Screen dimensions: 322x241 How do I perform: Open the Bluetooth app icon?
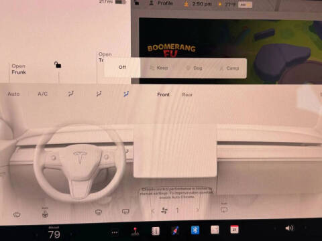click(195, 230)
